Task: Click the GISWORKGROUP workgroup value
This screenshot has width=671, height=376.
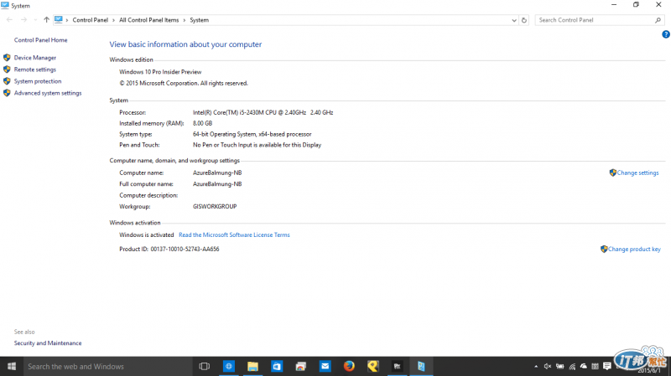Action: pos(215,206)
